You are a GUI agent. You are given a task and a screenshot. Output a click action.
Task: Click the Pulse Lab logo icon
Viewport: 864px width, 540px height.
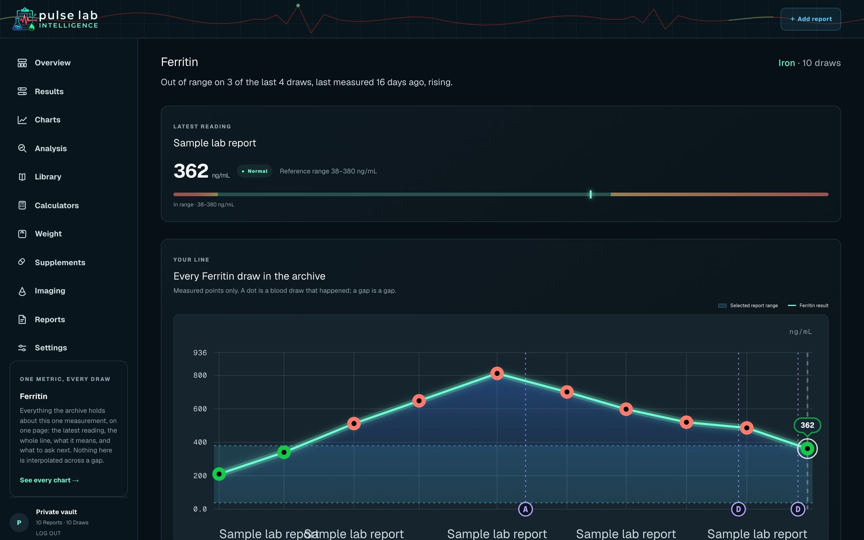(x=25, y=19)
